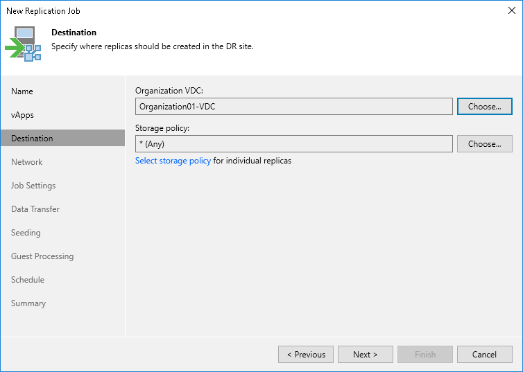Open the Job Settings step
The image size is (523, 372).
point(33,186)
